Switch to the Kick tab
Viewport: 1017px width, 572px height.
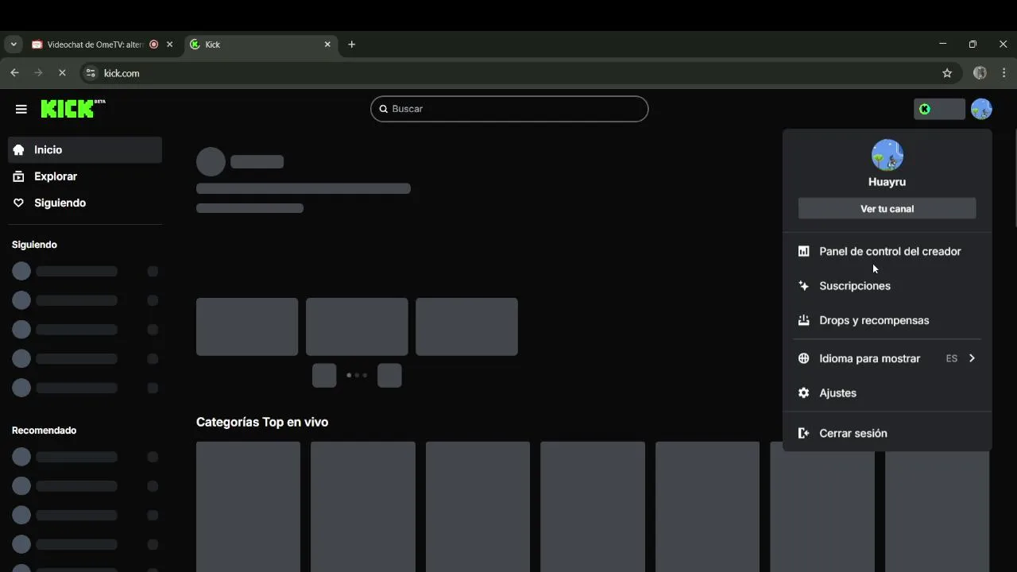pyautogui.click(x=262, y=44)
